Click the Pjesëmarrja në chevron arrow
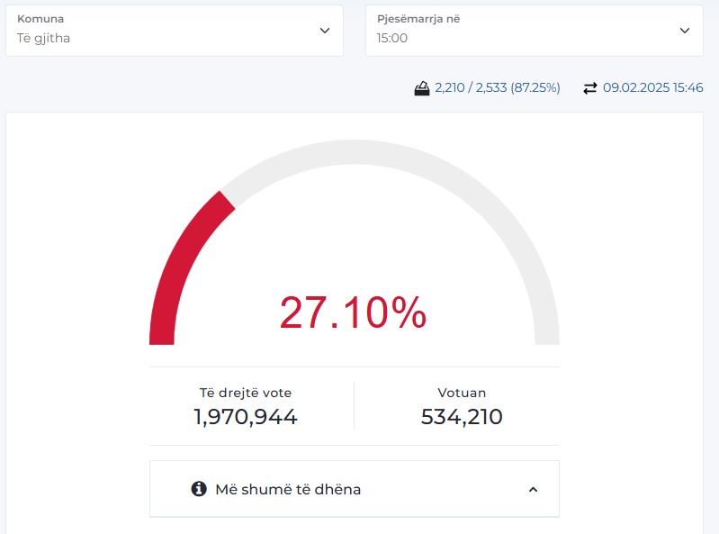The image size is (719, 534). point(684,31)
